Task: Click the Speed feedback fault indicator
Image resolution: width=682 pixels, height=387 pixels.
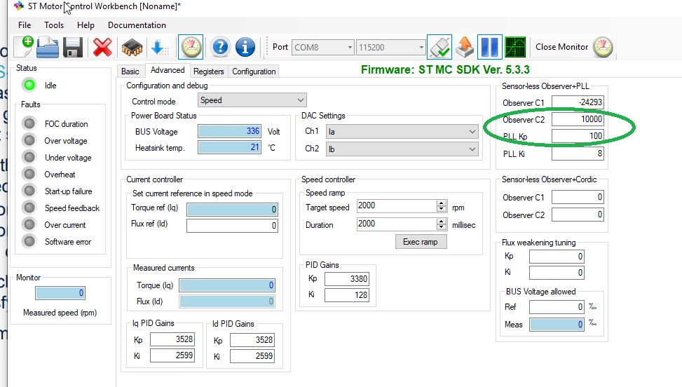Action: (x=29, y=208)
